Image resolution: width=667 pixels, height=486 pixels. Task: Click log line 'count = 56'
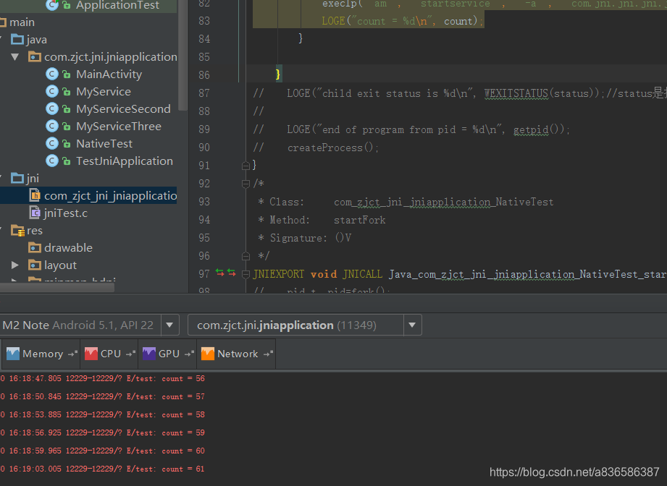click(103, 379)
